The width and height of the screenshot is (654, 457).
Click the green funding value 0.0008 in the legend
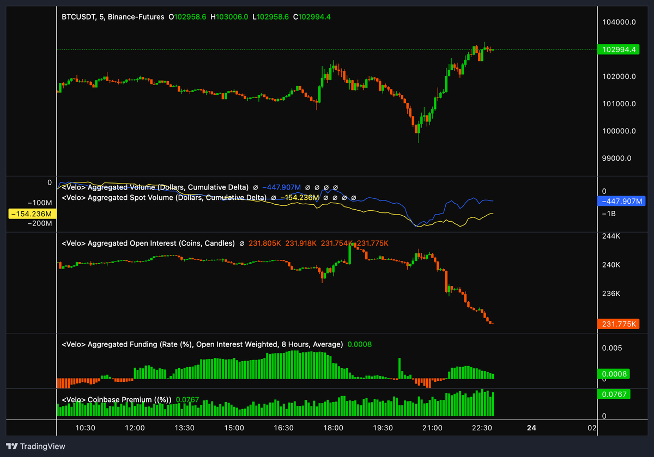pyautogui.click(x=359, y=344)
